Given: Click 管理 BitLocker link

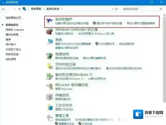Looking at the screenshot, I should tap(64, 89).
